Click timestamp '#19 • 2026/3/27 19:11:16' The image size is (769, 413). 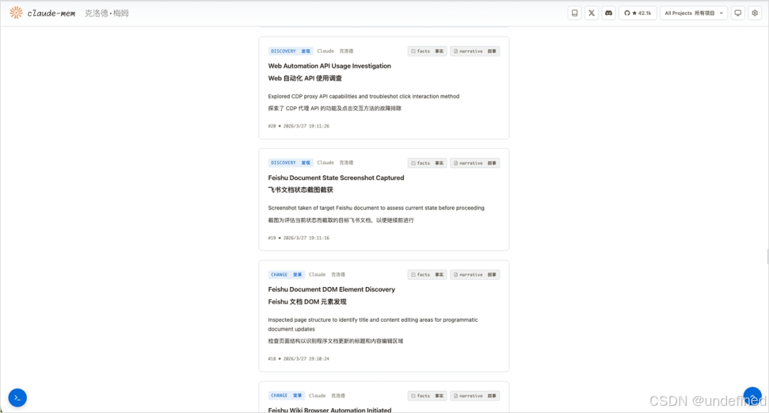[298, 238]
